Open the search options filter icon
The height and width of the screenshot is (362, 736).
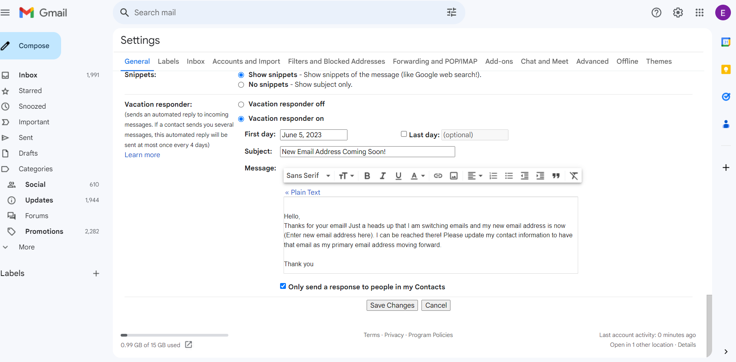tap(451, 12)
